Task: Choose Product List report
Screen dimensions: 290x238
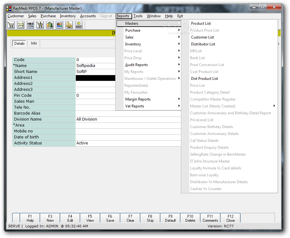Action: click(x=201, y=23)
